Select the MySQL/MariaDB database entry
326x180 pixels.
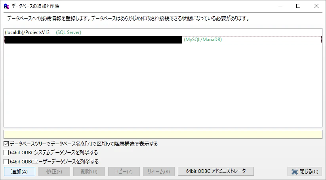tap(163, 40)
